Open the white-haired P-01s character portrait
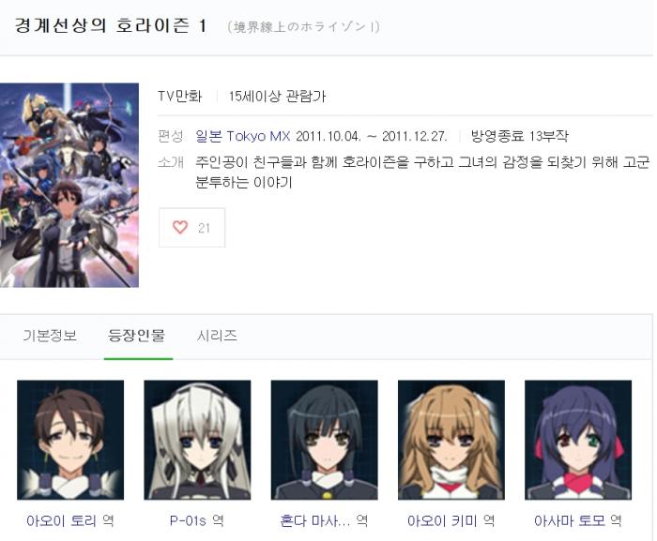This screenshot has height=541, width=657. tap(197, 440)
